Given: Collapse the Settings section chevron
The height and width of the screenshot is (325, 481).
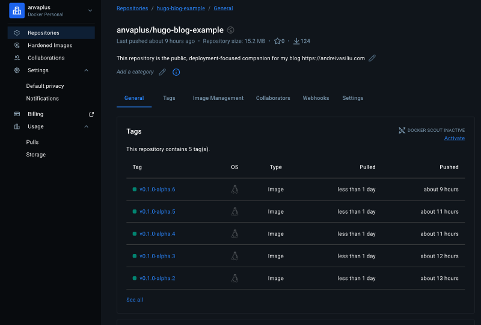Looking at the screenshot, I should 86,70.
